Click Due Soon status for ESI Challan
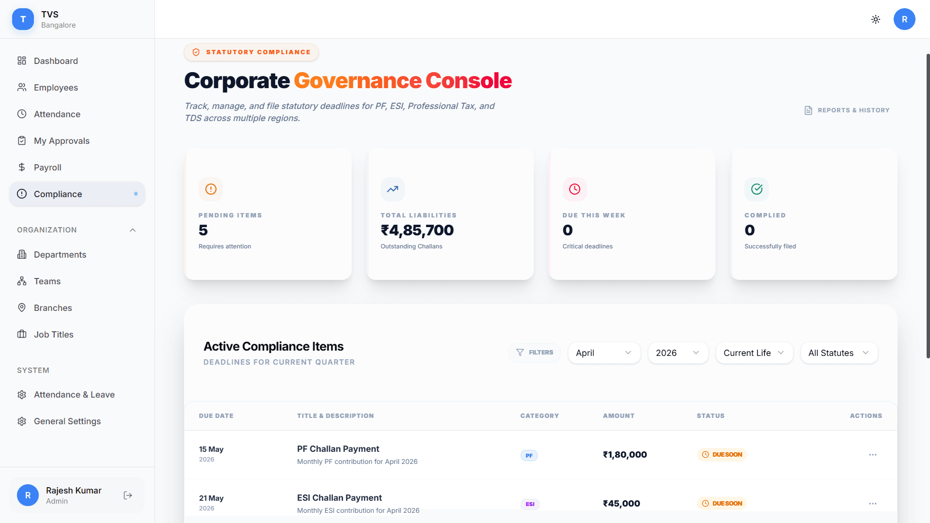 (722, 504)
